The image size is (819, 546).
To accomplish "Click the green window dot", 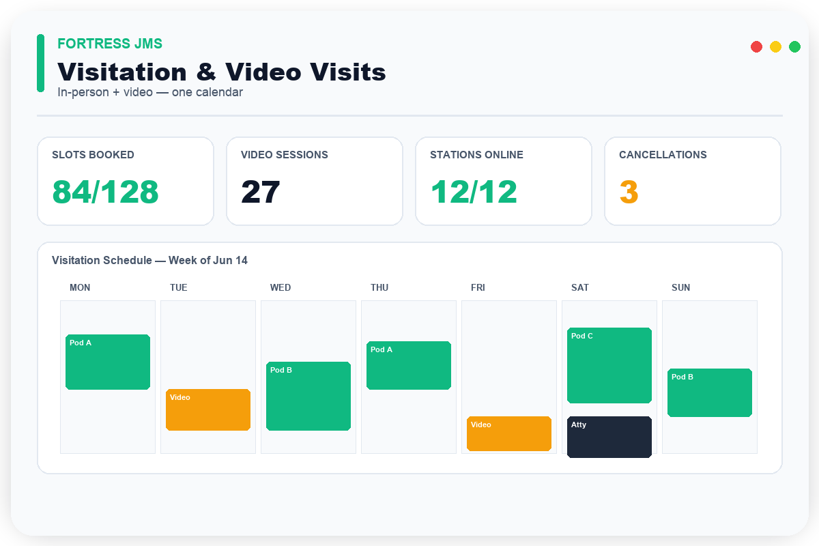I will pyautogui.click(x=794, y=46).
